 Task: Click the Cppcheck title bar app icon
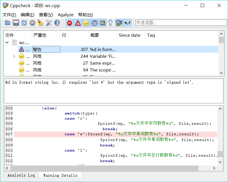pos(6,5)
